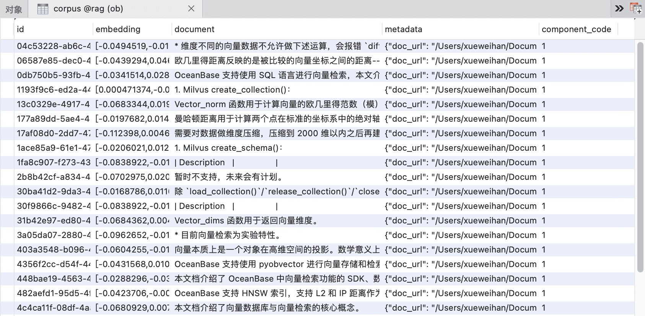This screenshot has height=316, width=645.
Task: Click embedding value starting [-0.0683344
Action: coord(132,104)
